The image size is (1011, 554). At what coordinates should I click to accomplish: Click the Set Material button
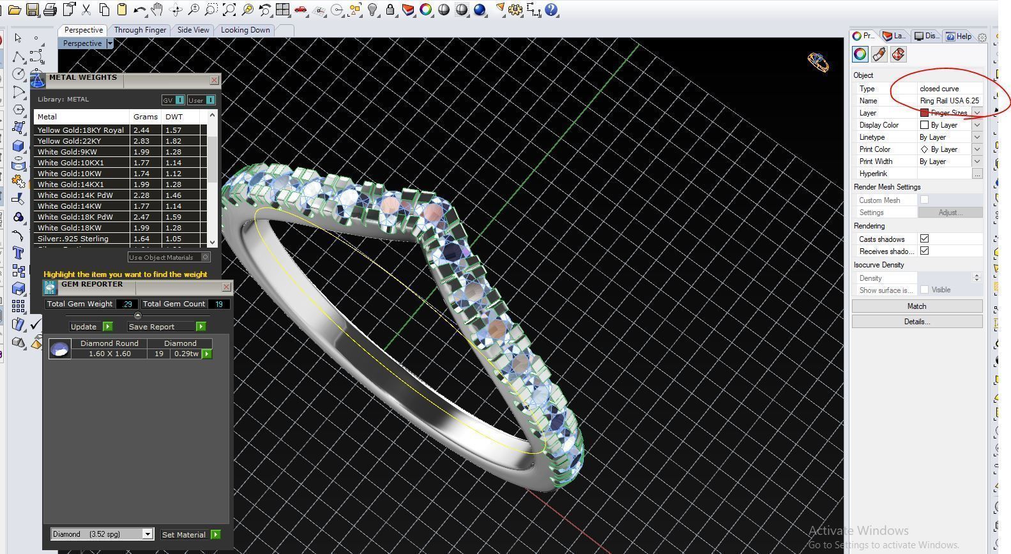(190, 535)
